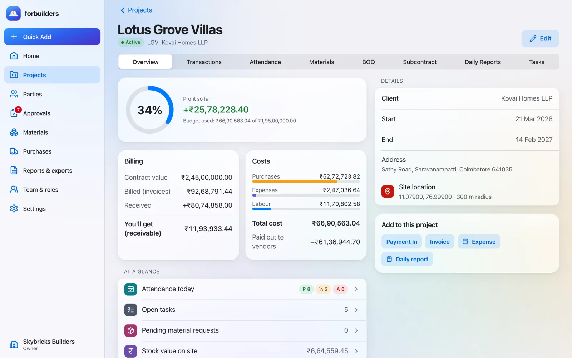This screenshot has width=572, height=358.
Task: Open the Subcontract tab
Action: (420, 62)
